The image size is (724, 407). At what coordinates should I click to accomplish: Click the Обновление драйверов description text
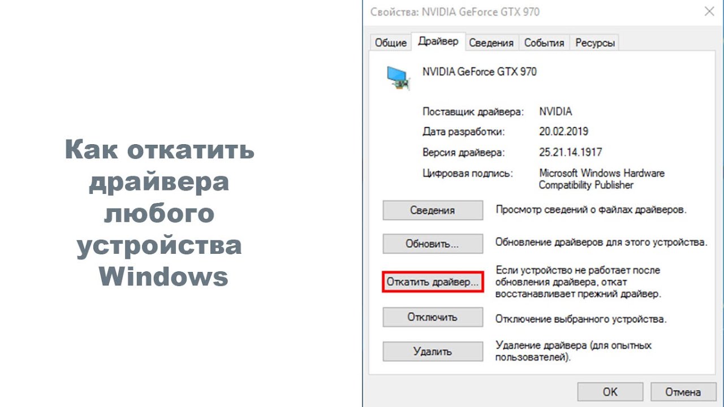pyautogui.click(x=601, y=243)
